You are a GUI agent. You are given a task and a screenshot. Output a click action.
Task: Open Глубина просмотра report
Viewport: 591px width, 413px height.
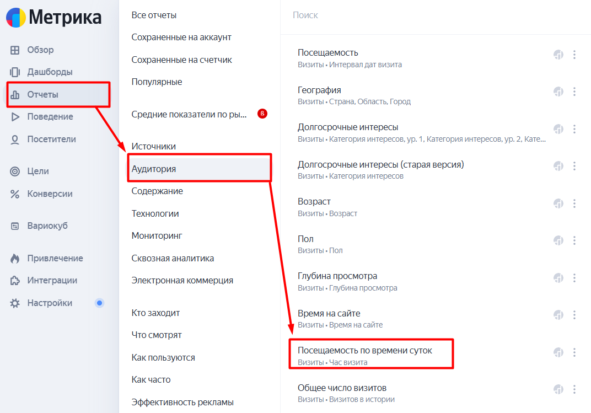pyautogui.click(x=337, y=276)
